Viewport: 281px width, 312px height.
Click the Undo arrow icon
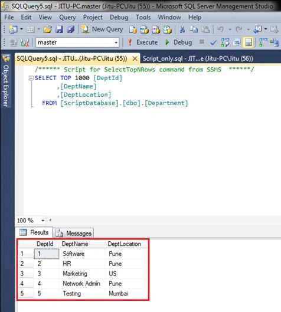pos(221,29)
